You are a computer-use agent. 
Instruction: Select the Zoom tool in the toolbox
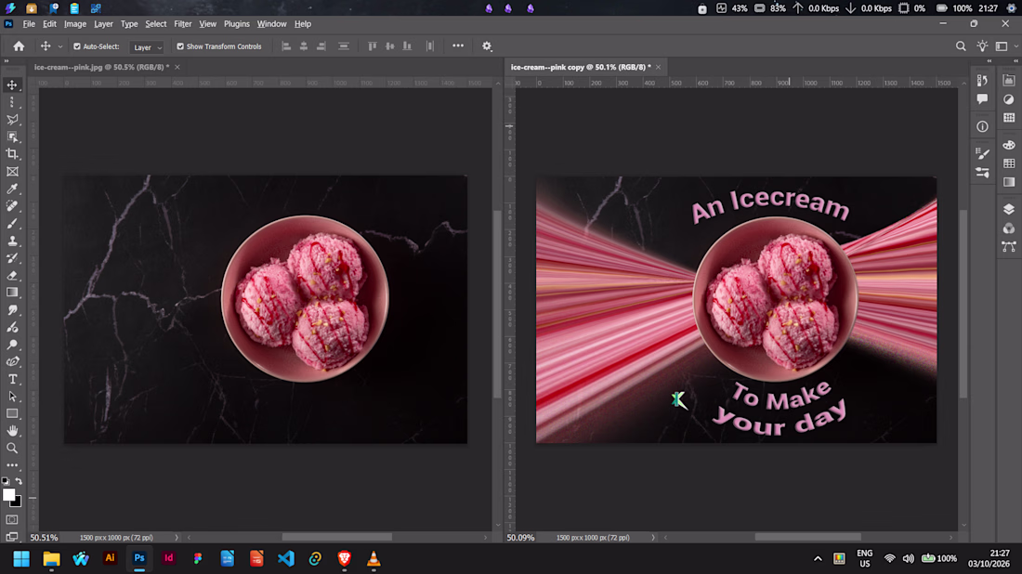[12, 449]
